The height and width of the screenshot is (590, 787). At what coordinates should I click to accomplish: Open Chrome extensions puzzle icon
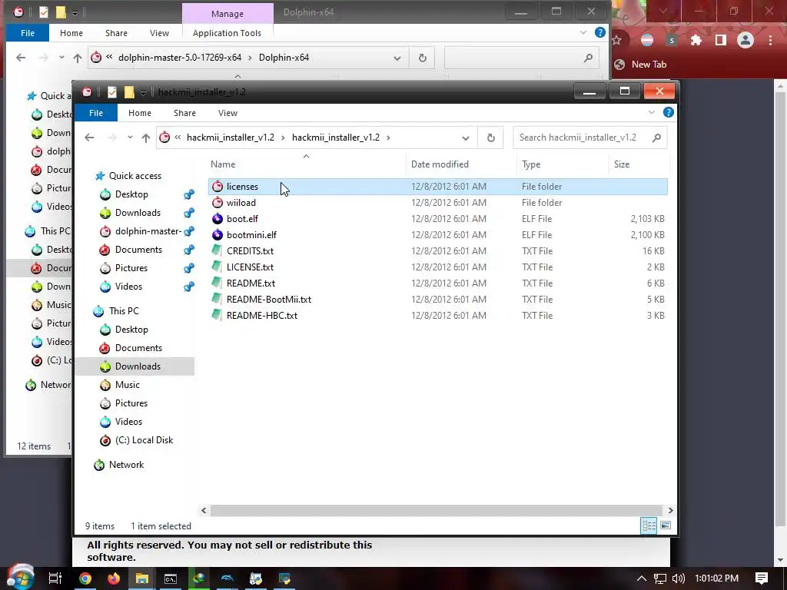pos(696,40)
